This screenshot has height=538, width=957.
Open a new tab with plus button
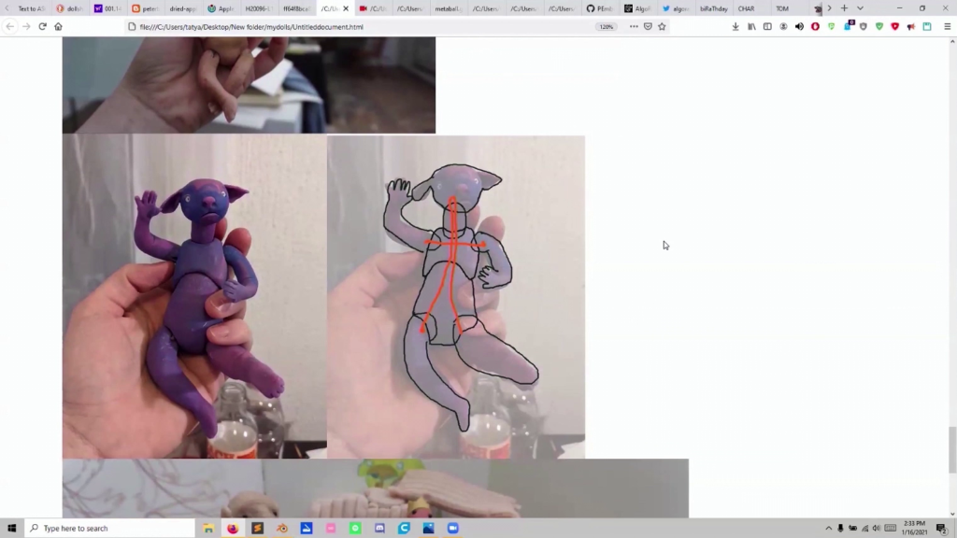click(844, 8)
